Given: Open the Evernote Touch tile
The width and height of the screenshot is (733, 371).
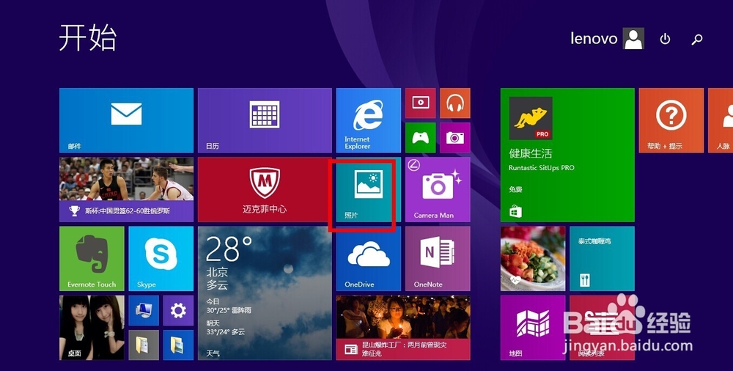Looking at the screenshot, I should [x=92, y=259].
